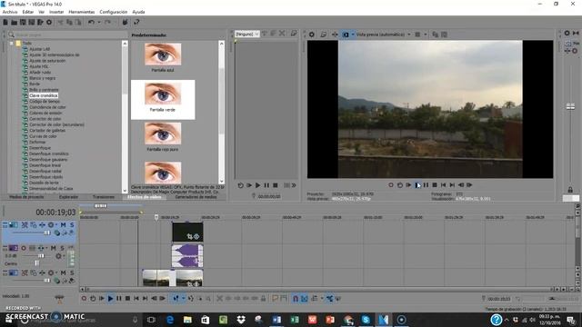Open the trimmer media dropdown showing (Ninguno)
The height and width of the screenshot is (327, 582).
click(x=247, y=34)
